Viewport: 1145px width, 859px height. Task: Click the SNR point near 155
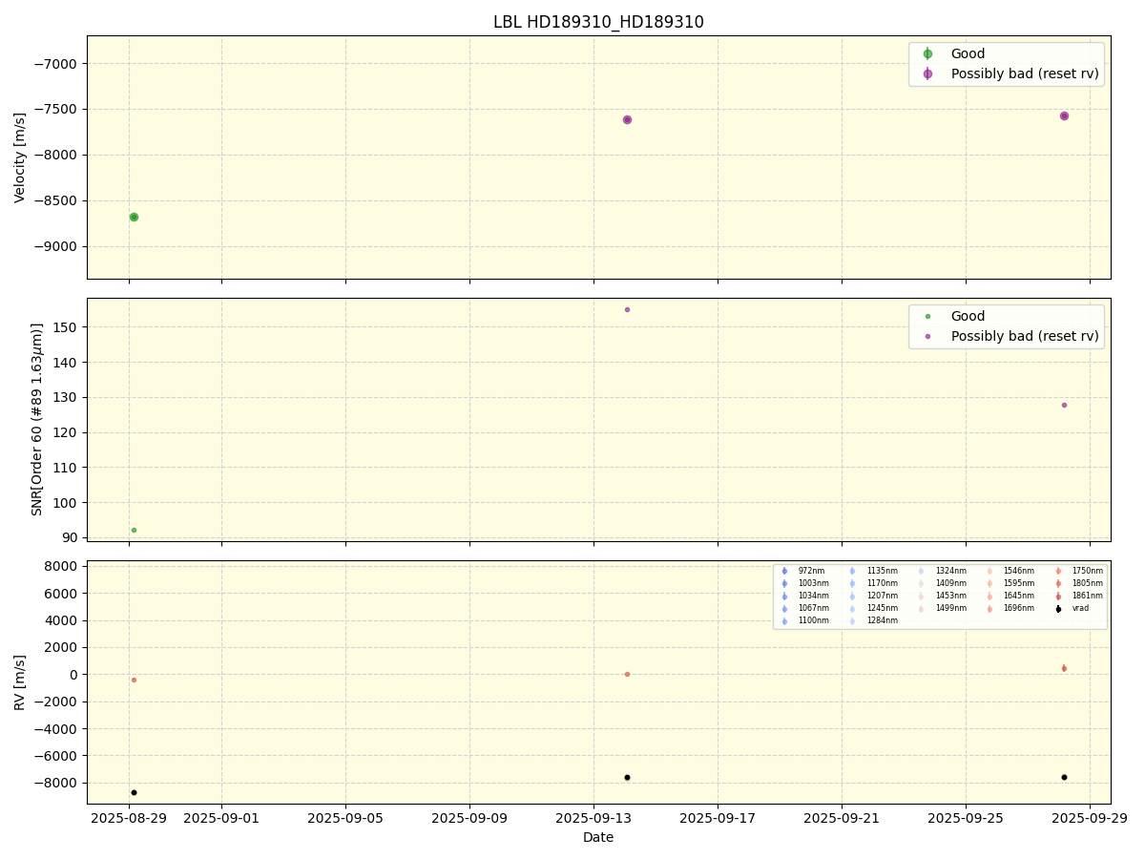(x=627, y=309)
